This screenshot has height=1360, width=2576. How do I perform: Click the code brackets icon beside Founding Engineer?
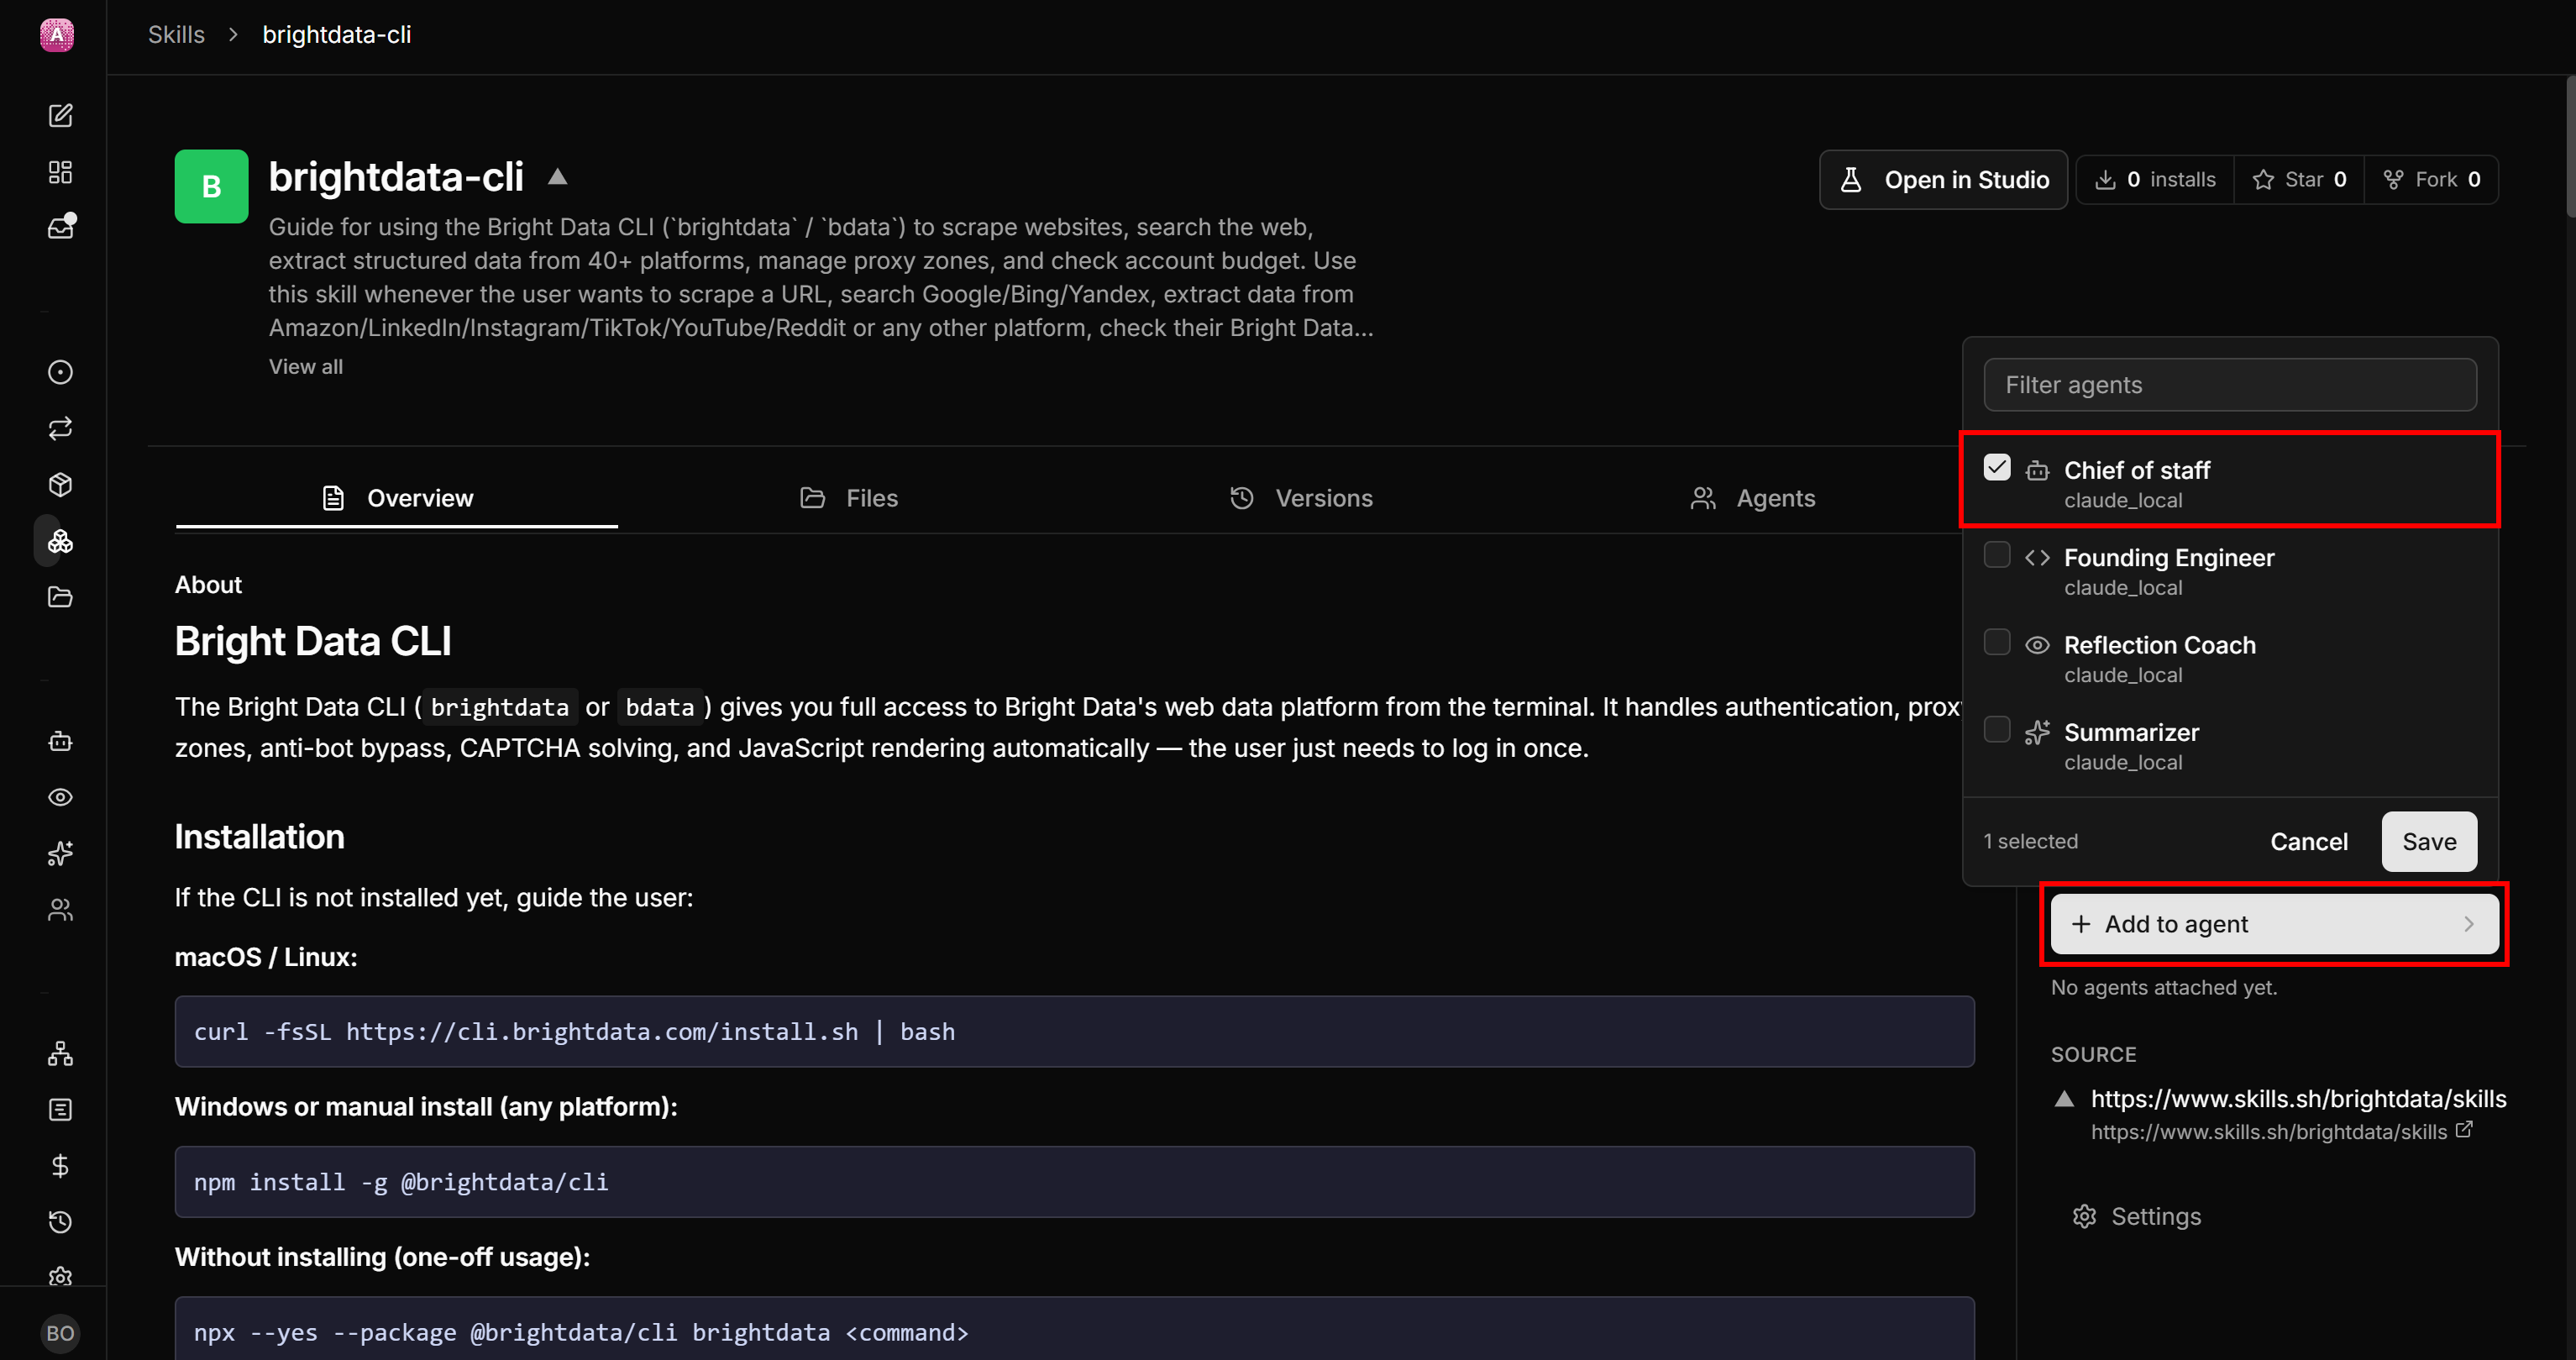2037,557
